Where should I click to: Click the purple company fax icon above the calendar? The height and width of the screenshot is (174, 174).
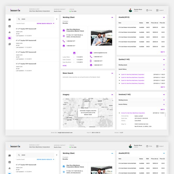64,46
